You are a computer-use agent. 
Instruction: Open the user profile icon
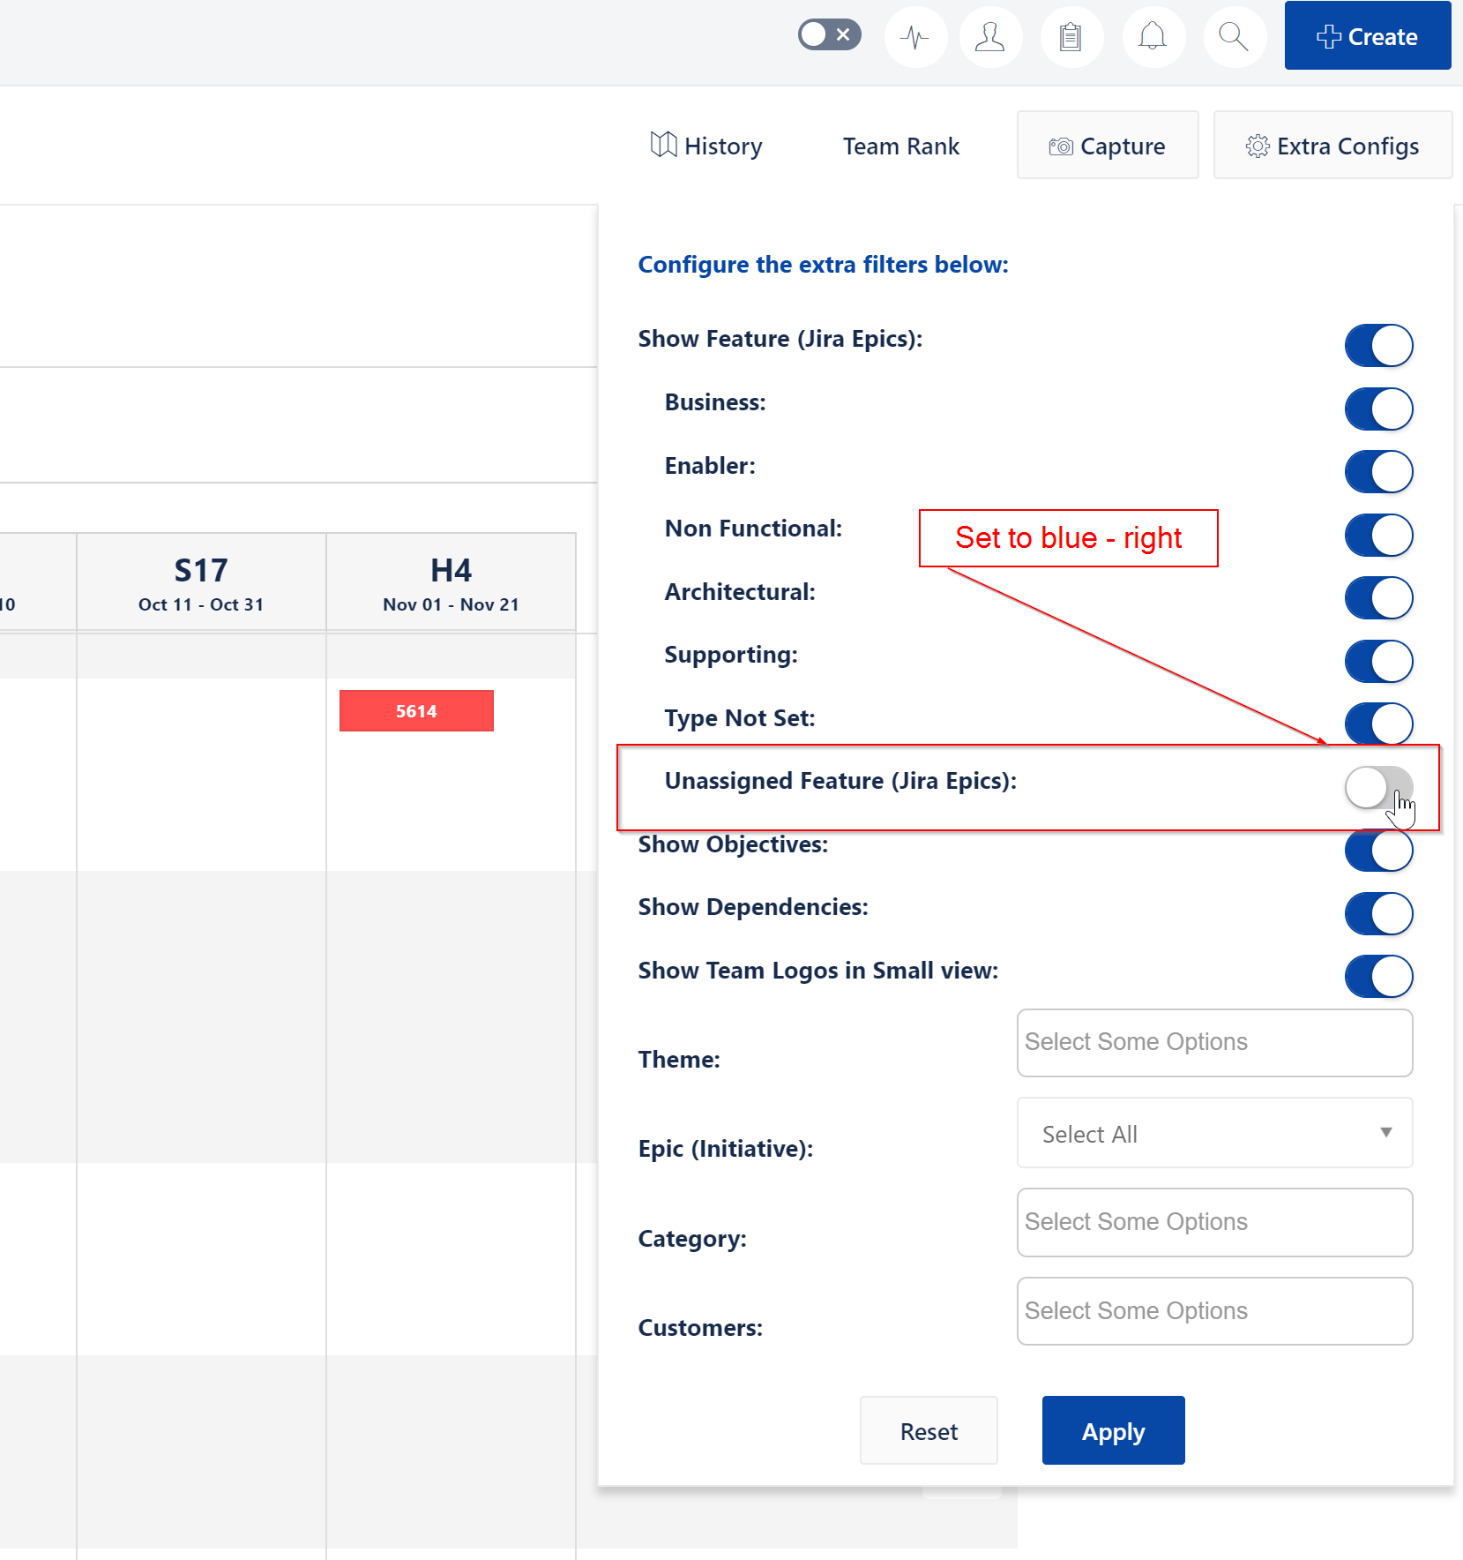(x=990, y=37)
